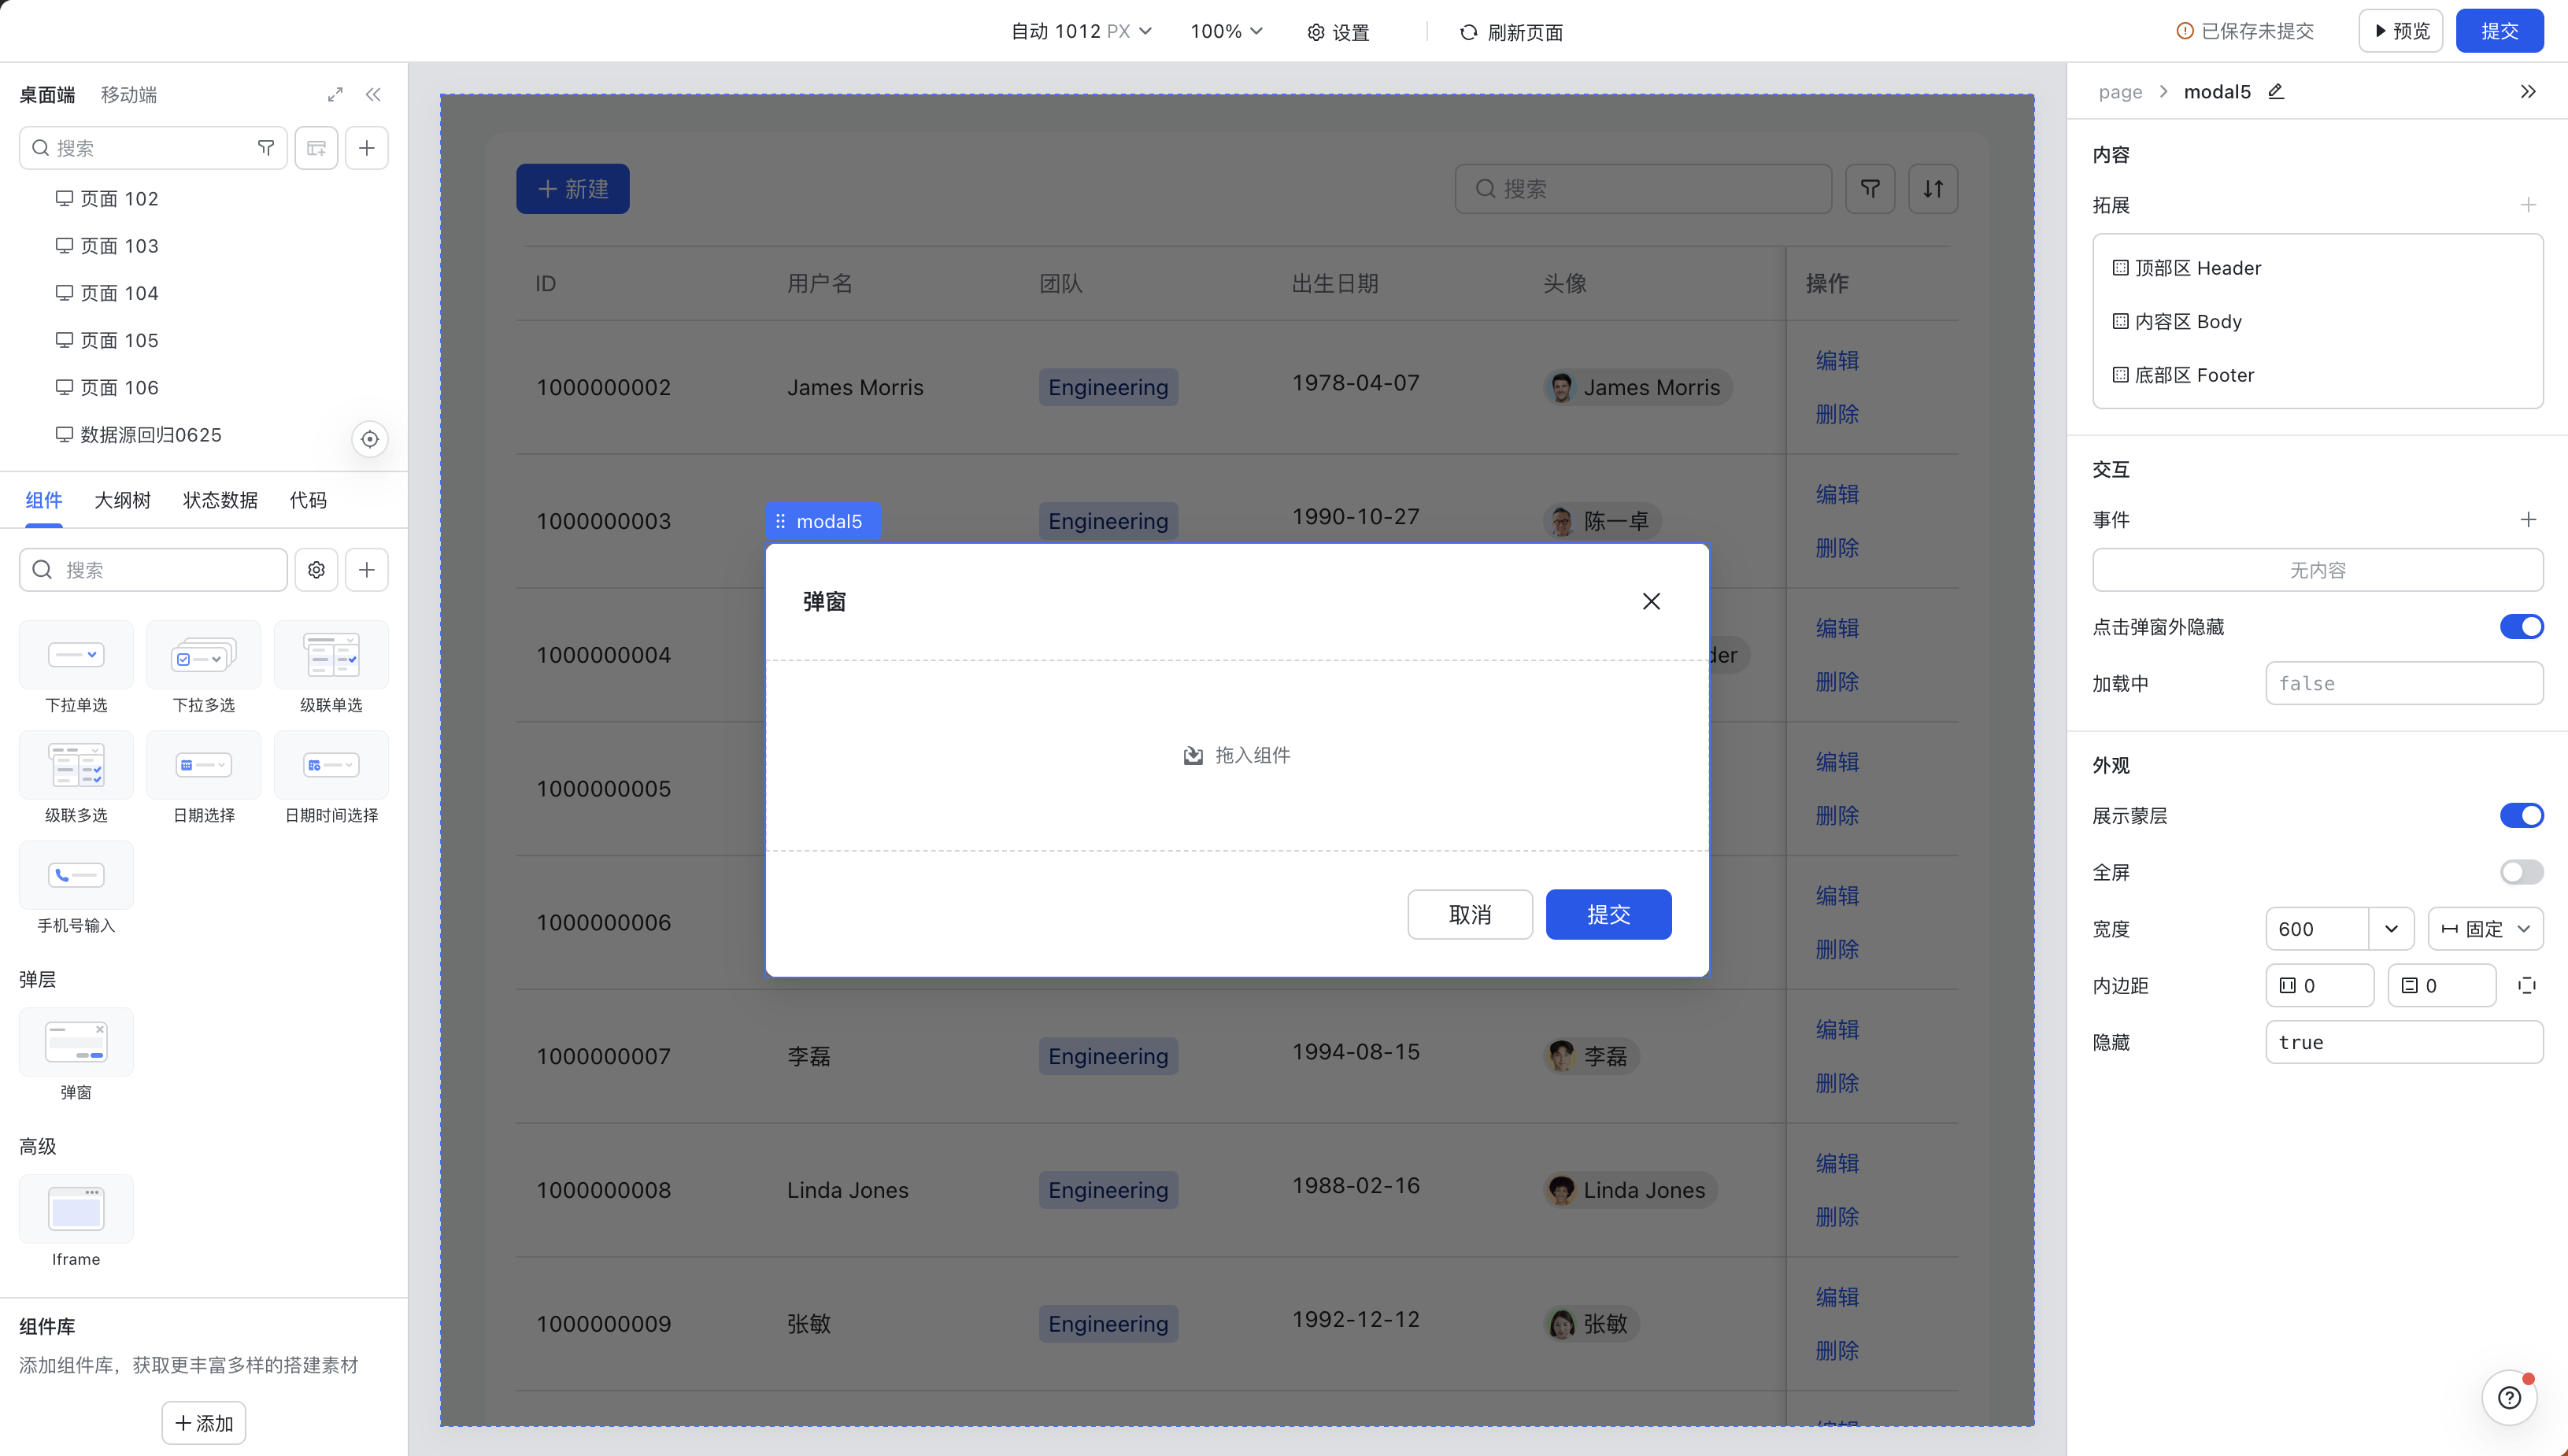Select 内容区 Body slot
This screenshot has height=1456, width=2568.
point(2318,322)
